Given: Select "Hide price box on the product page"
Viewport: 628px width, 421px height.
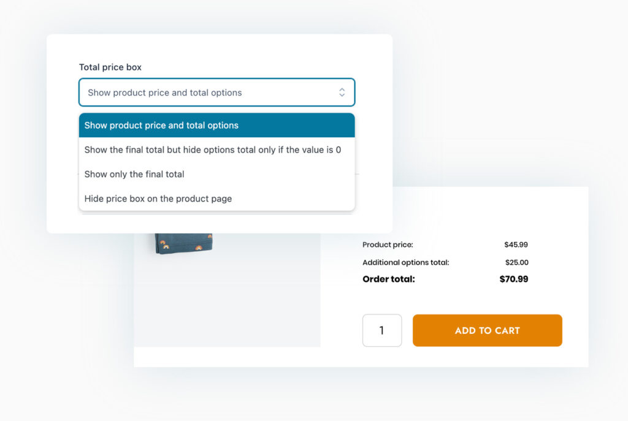Looking at the screenshot, I should 158,199.
